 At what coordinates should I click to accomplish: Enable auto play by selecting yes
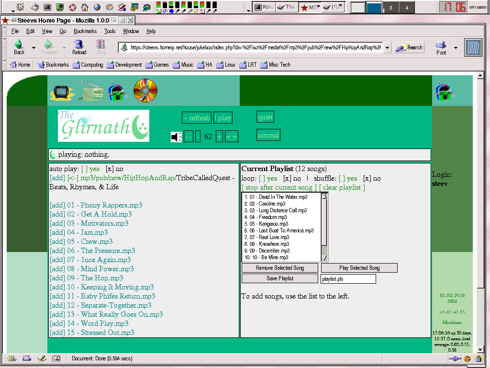pyautogui.click(x=90, y=169)
